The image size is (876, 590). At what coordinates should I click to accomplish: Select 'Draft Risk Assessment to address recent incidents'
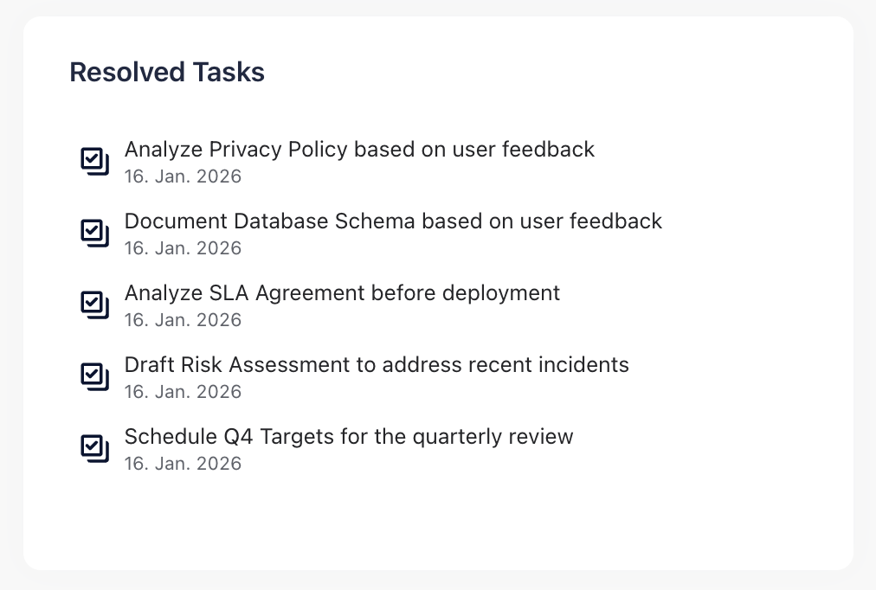[x=377, y=364]
